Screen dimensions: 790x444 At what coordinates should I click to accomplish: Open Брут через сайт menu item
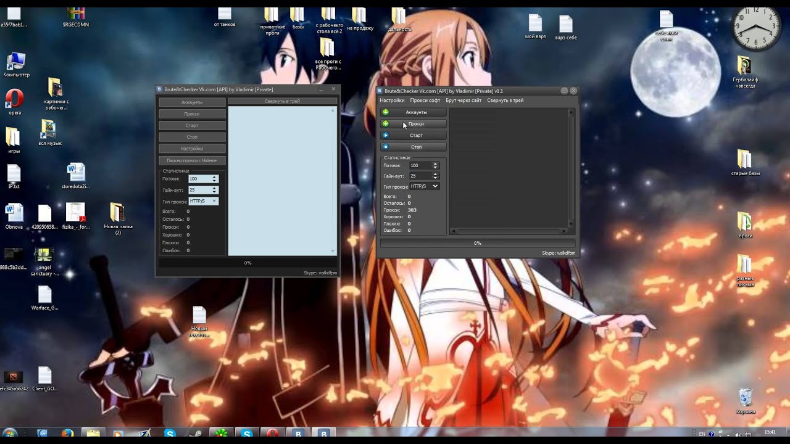464,100
